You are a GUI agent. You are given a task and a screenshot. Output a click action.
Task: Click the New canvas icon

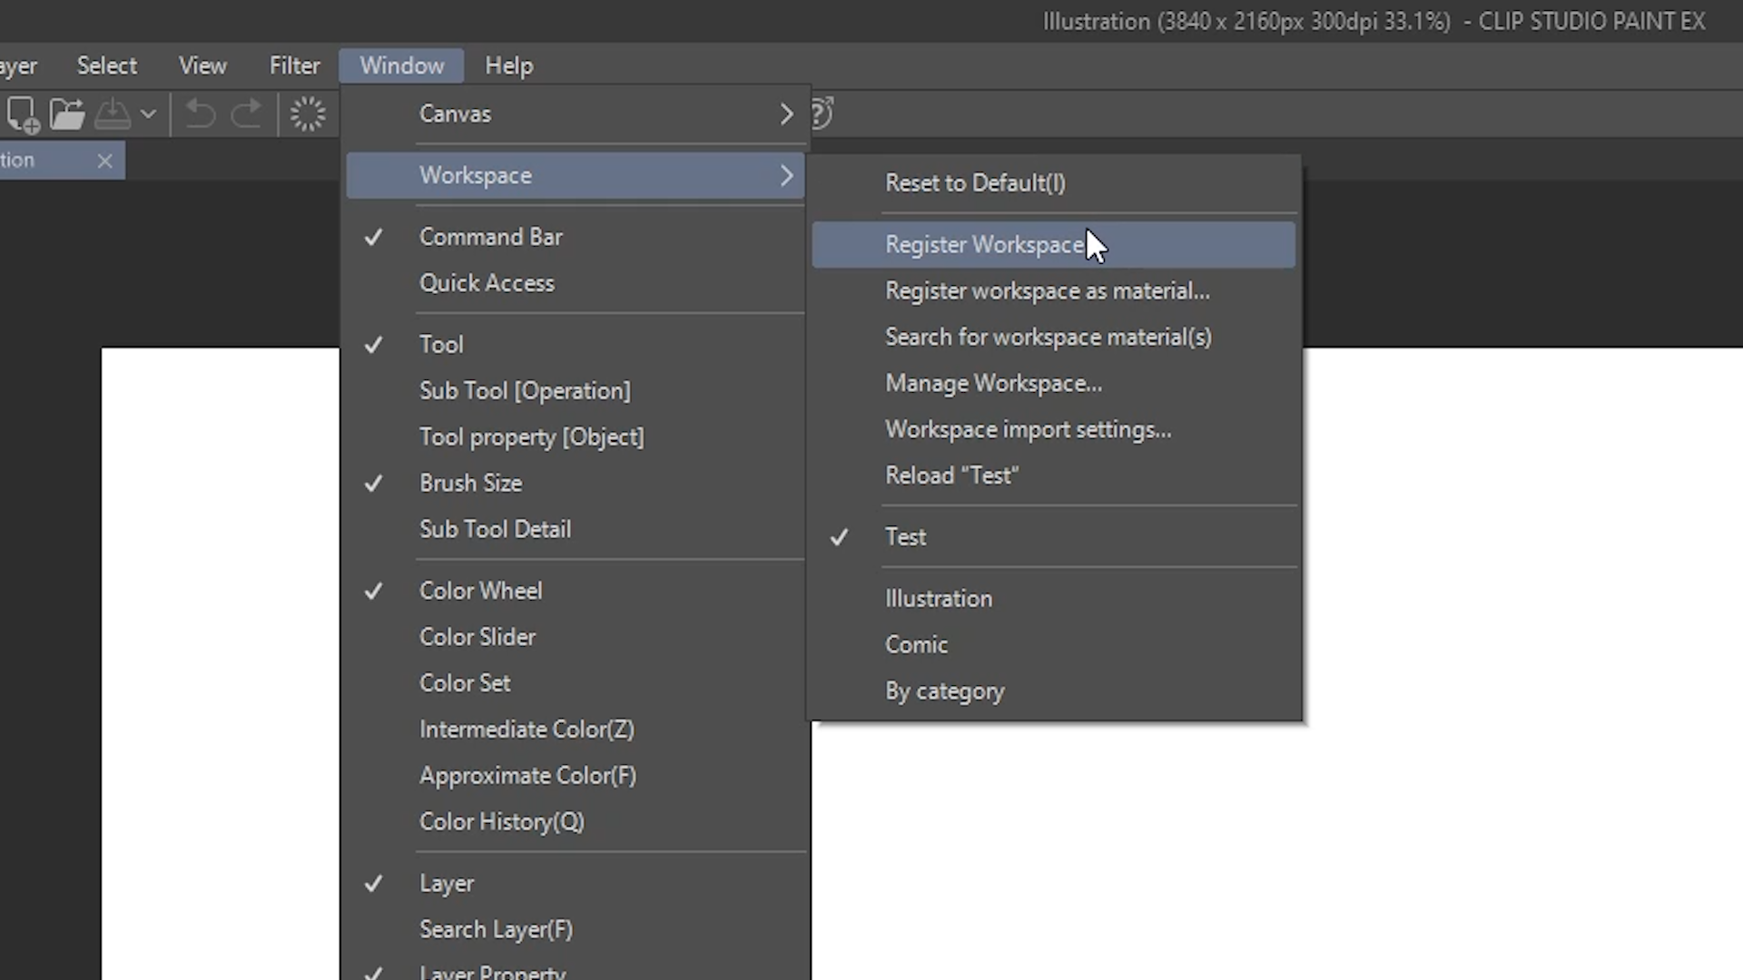[23, 115]
